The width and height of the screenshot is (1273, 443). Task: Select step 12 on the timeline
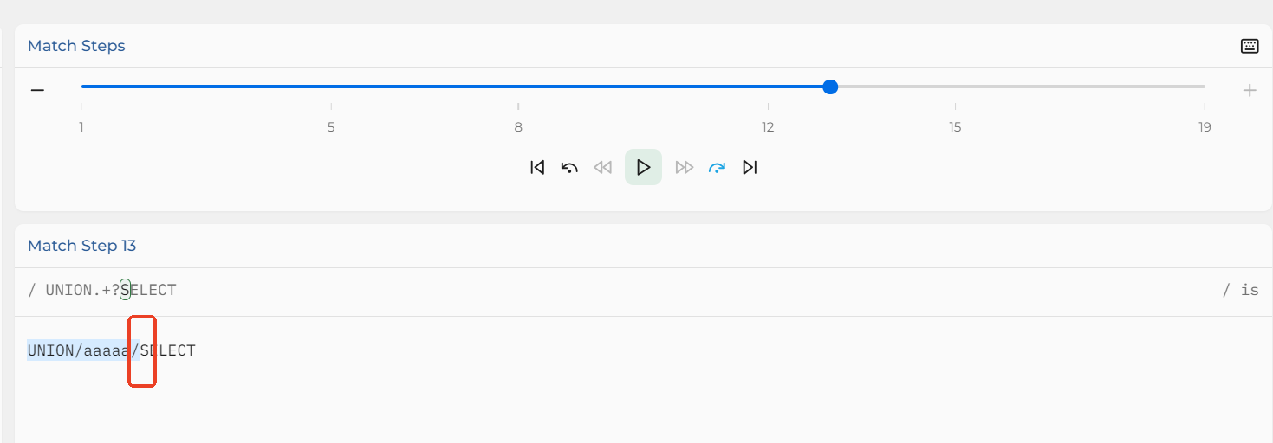(x=768, y=127)
